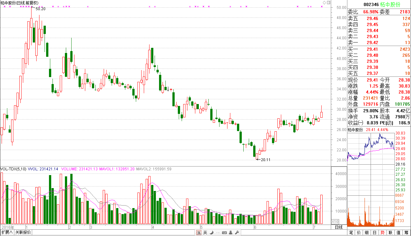The height and width of the screenshot is (236, 411).
Task: Open the 关联报价 tab
Action: pos(23,232)
